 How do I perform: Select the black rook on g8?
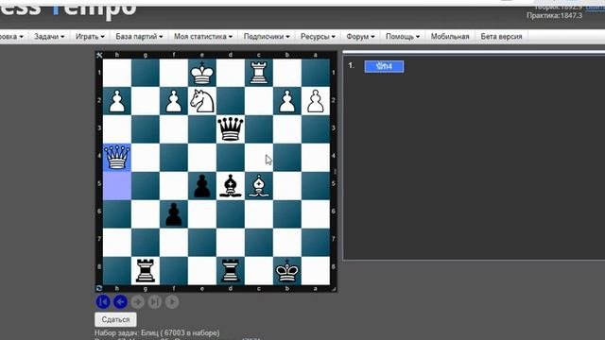[x=146, y=271]
